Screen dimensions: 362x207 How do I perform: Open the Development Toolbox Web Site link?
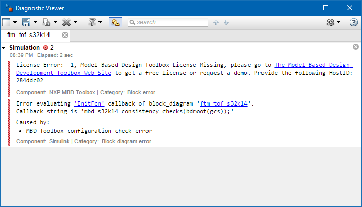tap(63, 73)
